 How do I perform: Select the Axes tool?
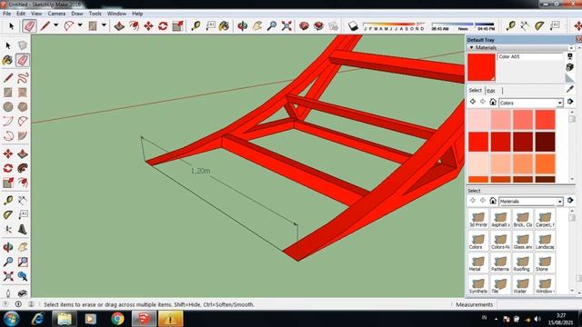pos(8,230)
